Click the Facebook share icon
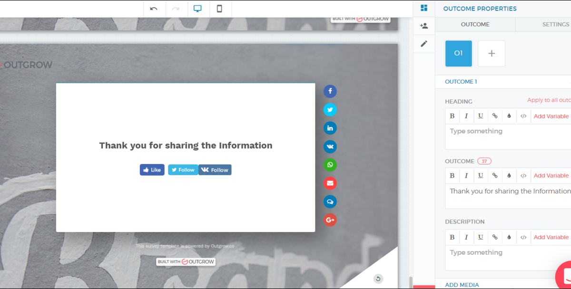The height and width of the screenshot is (289, 571). tap(330, 91)
